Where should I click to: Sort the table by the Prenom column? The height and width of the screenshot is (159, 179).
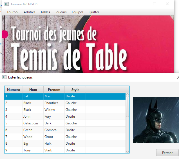coord(54,89)
